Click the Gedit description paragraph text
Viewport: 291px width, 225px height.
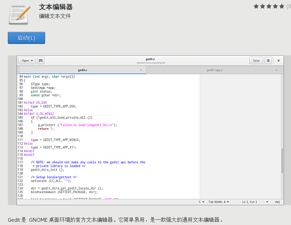[115, 220]
